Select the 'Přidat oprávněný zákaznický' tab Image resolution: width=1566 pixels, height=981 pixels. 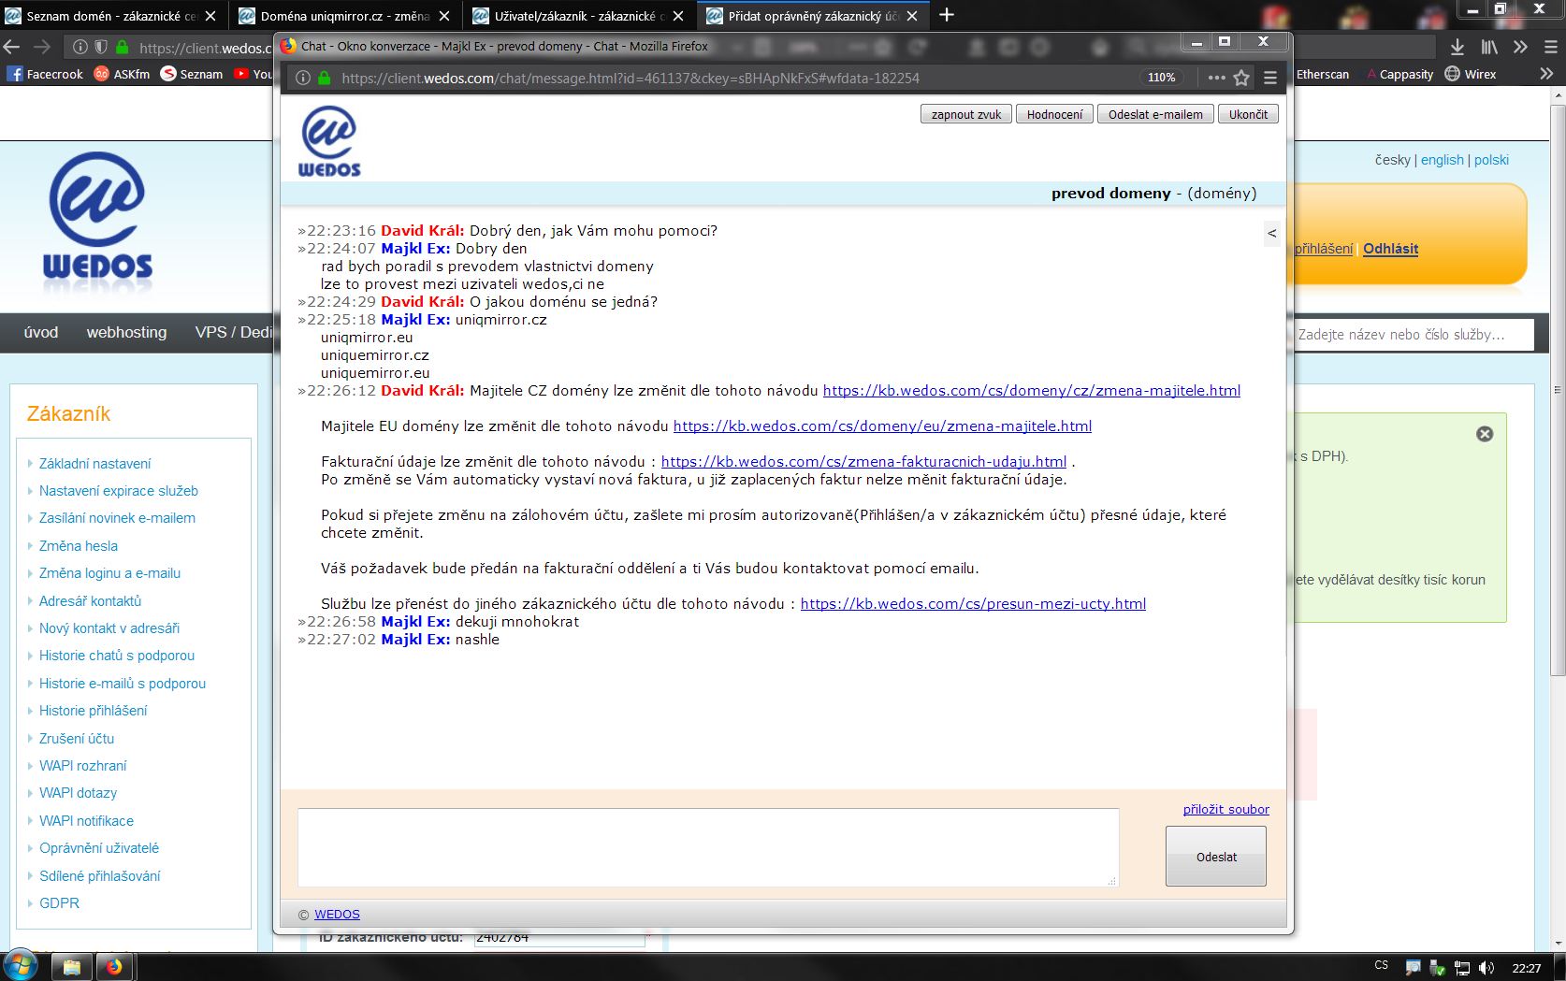[x=814, y=16]
